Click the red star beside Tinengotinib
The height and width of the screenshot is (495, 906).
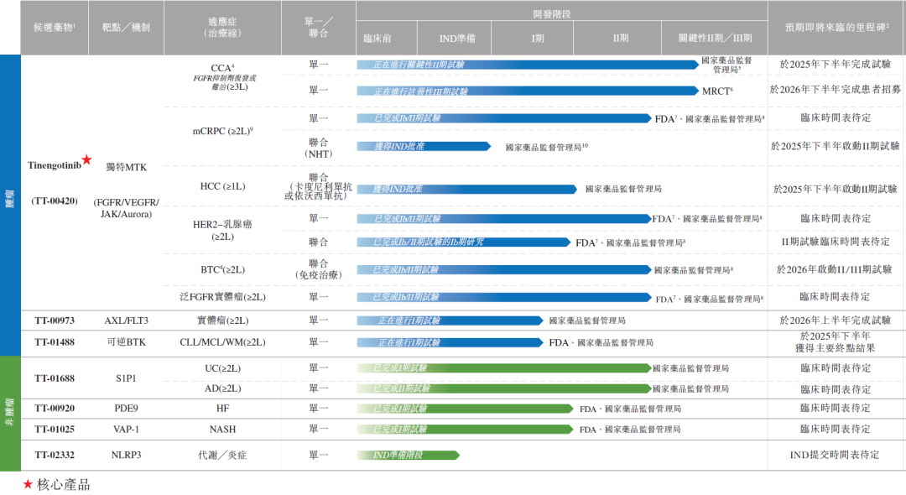coord(87,159)
